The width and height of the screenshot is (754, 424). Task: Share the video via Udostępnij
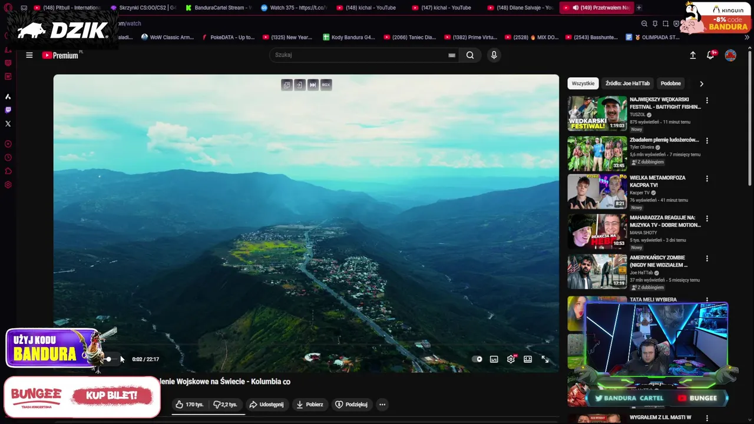[266, 405]
